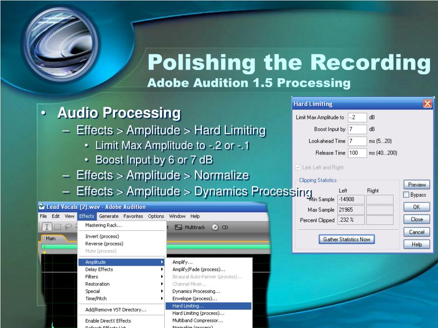Enable the Bypass checkbox
The height and width of the screenshot is (328, 438).
tap(406, 195)
